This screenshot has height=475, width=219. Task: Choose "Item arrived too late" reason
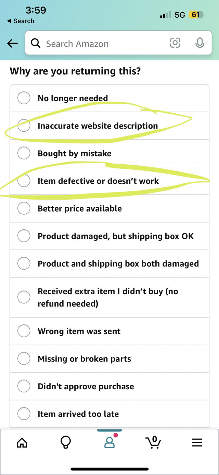pyautogui.click(x=24, y=414)
